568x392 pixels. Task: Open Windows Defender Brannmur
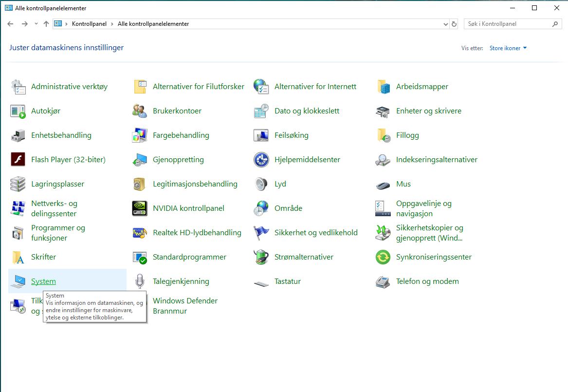185,306
